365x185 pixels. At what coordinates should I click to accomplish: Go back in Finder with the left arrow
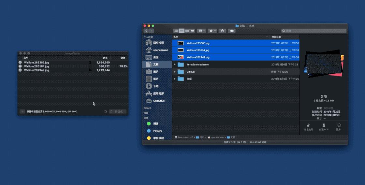pyautogui.click(x=146, y=31)
